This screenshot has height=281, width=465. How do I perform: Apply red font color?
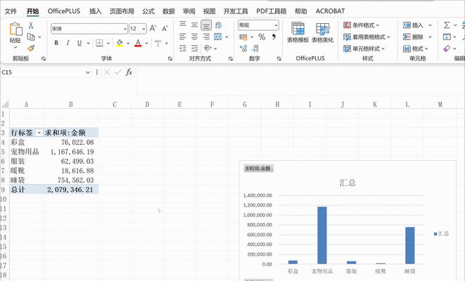pos(138,44)
